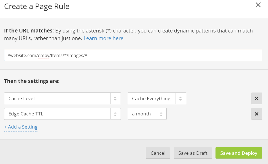This screenshot has width=268, height=164.
Task: Click the Cache Everything stepper arrows
Action: pos(180,99)
